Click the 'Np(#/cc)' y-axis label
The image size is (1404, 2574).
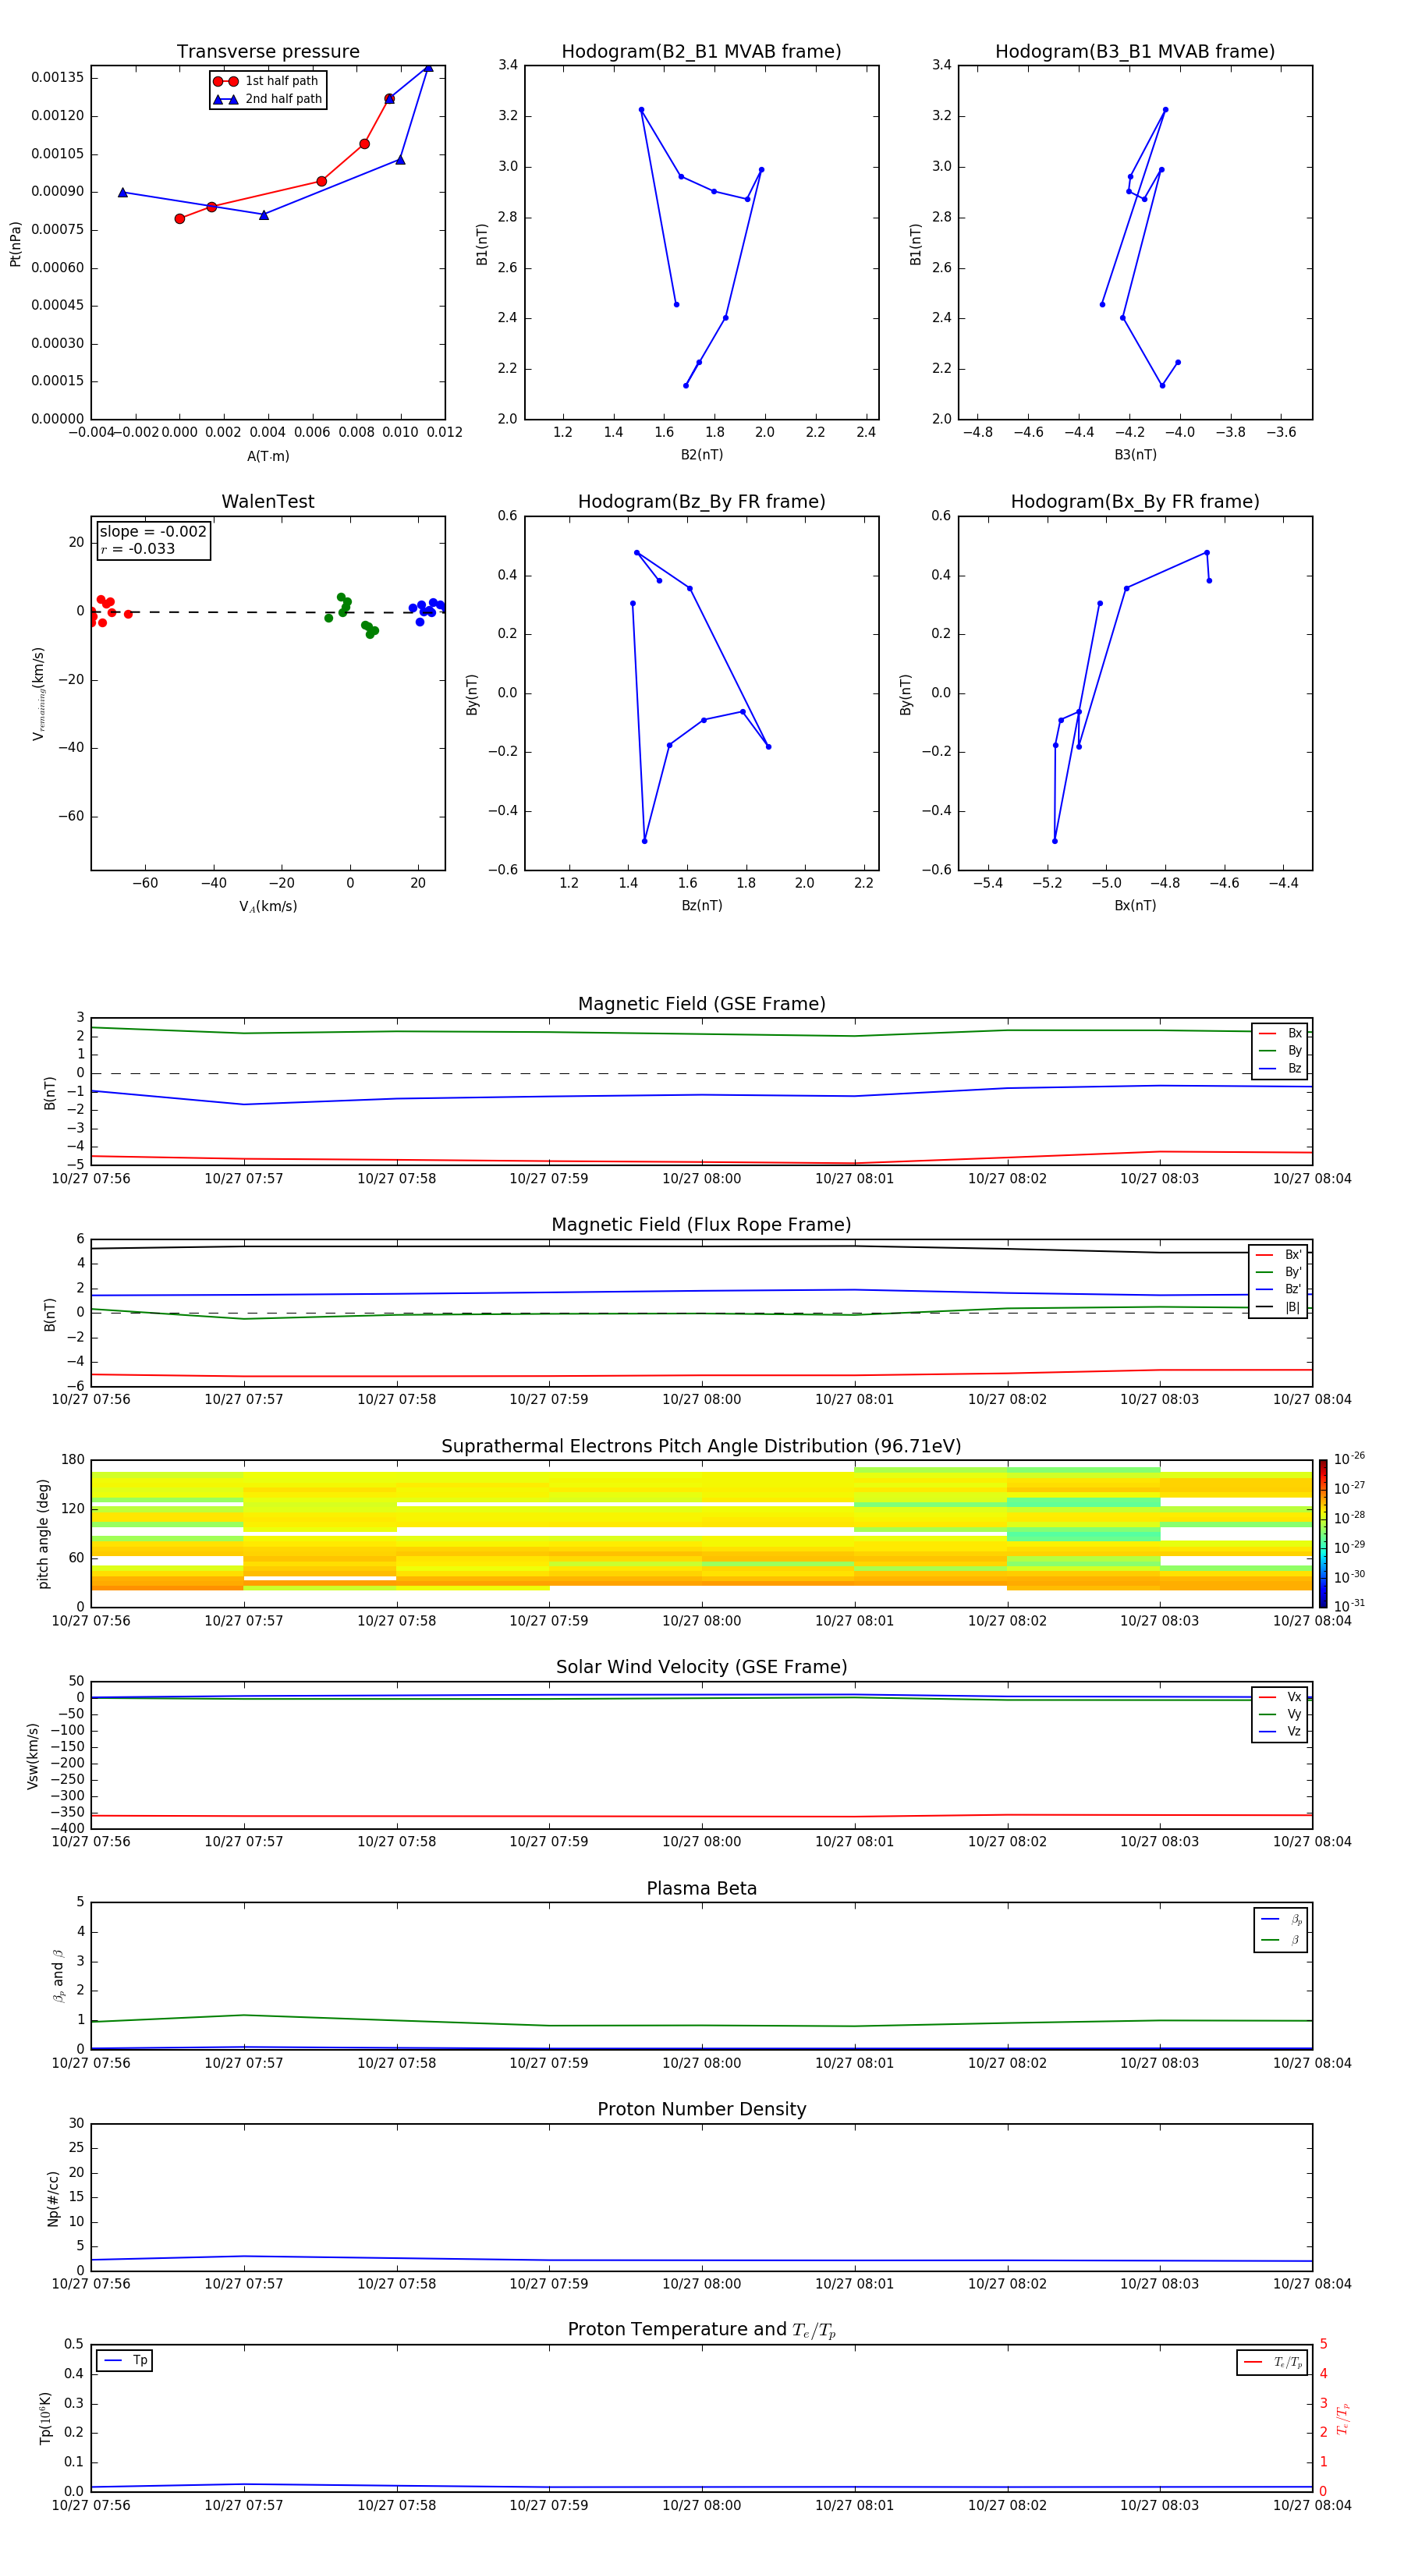coord(53,2198)
